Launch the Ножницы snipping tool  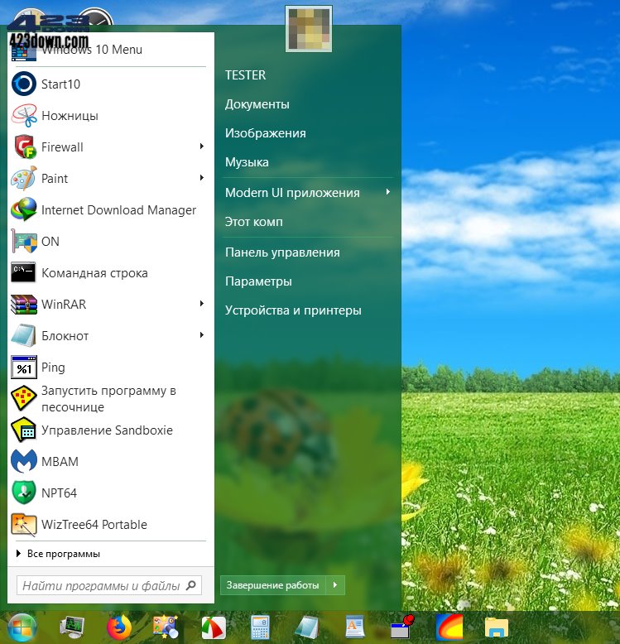(x=70, y=116)
